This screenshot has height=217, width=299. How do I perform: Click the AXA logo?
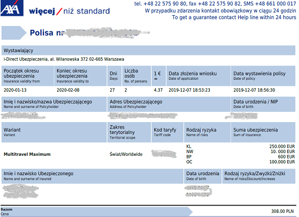tap(12, 8)
